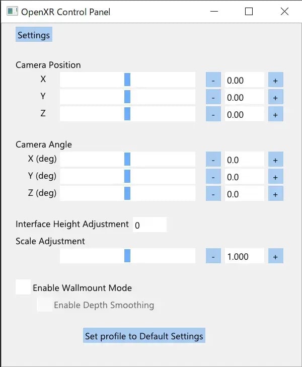Click the Interface Height Adjustment input field
Image resolution: width=302 pixels, height=367 pixels.
click(x=149, y=225)
